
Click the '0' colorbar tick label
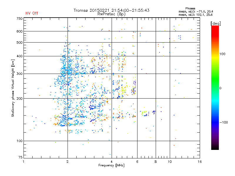pos(220,88)
